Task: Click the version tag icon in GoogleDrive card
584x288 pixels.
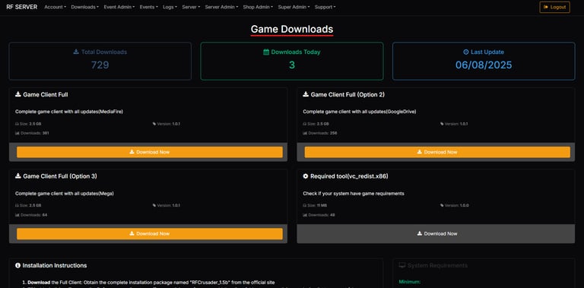Action: (x=442, y=124)
